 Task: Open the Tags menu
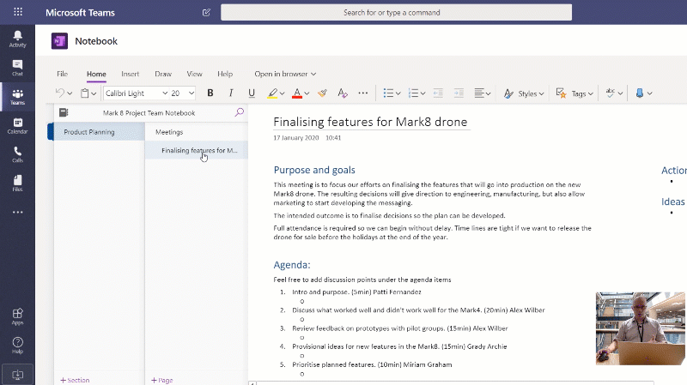point(575,93)
